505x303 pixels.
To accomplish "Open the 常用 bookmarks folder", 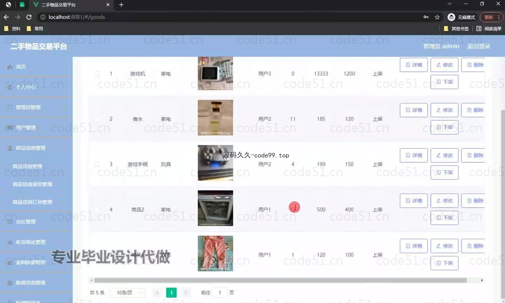I will 35,28.
